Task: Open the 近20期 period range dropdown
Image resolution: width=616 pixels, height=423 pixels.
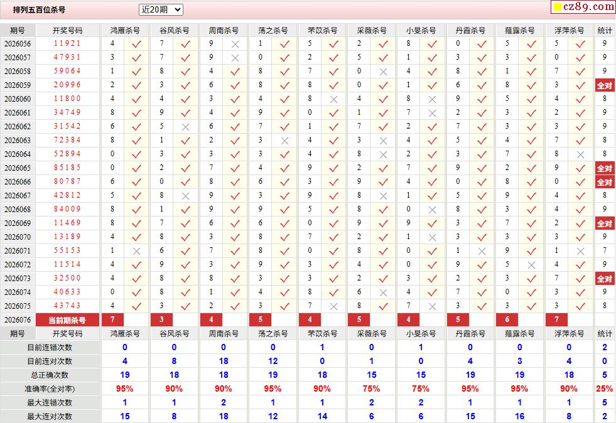Action: click(161, 10)
